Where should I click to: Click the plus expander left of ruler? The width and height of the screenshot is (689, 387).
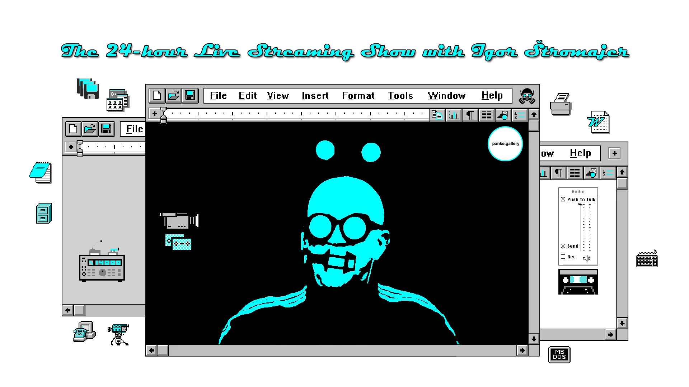(155, 114)
